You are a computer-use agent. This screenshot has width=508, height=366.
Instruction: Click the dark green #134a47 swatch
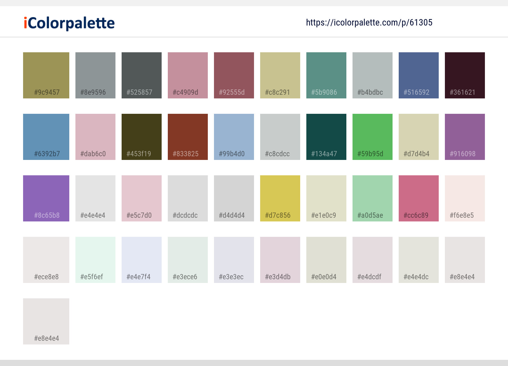click(326, 137)
